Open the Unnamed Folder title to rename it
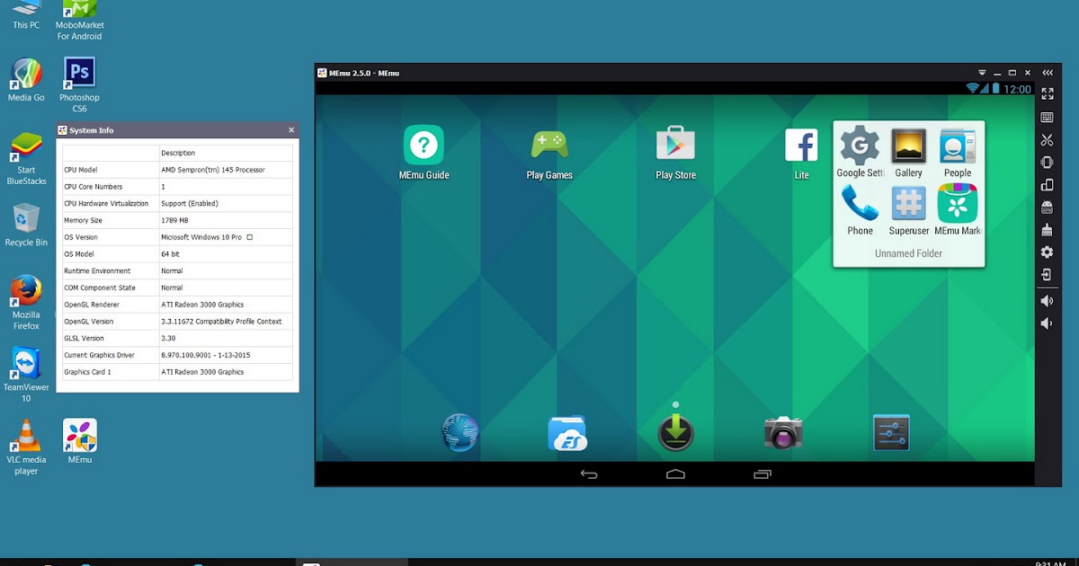 pyautogui.click(x=908, y=253)
